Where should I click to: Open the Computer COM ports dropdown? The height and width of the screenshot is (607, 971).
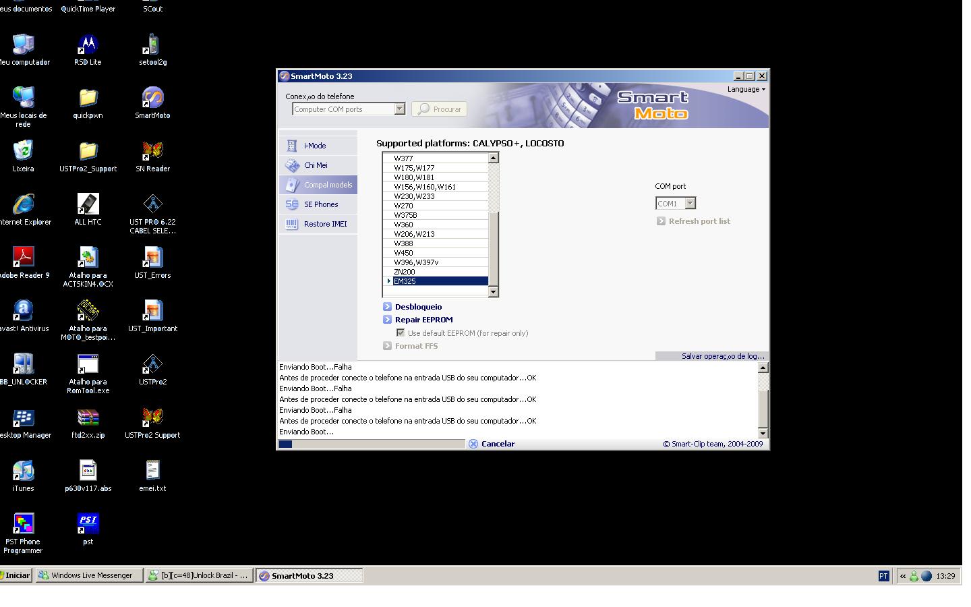click(x=399, y=109)
